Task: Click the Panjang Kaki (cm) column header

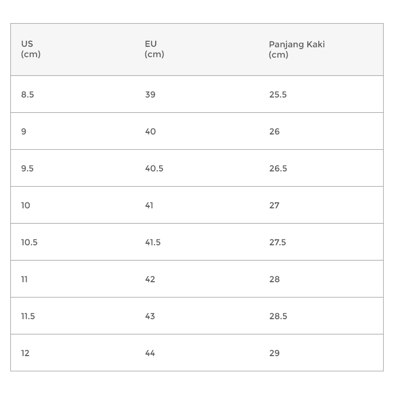Action: (x=296, y=49)
